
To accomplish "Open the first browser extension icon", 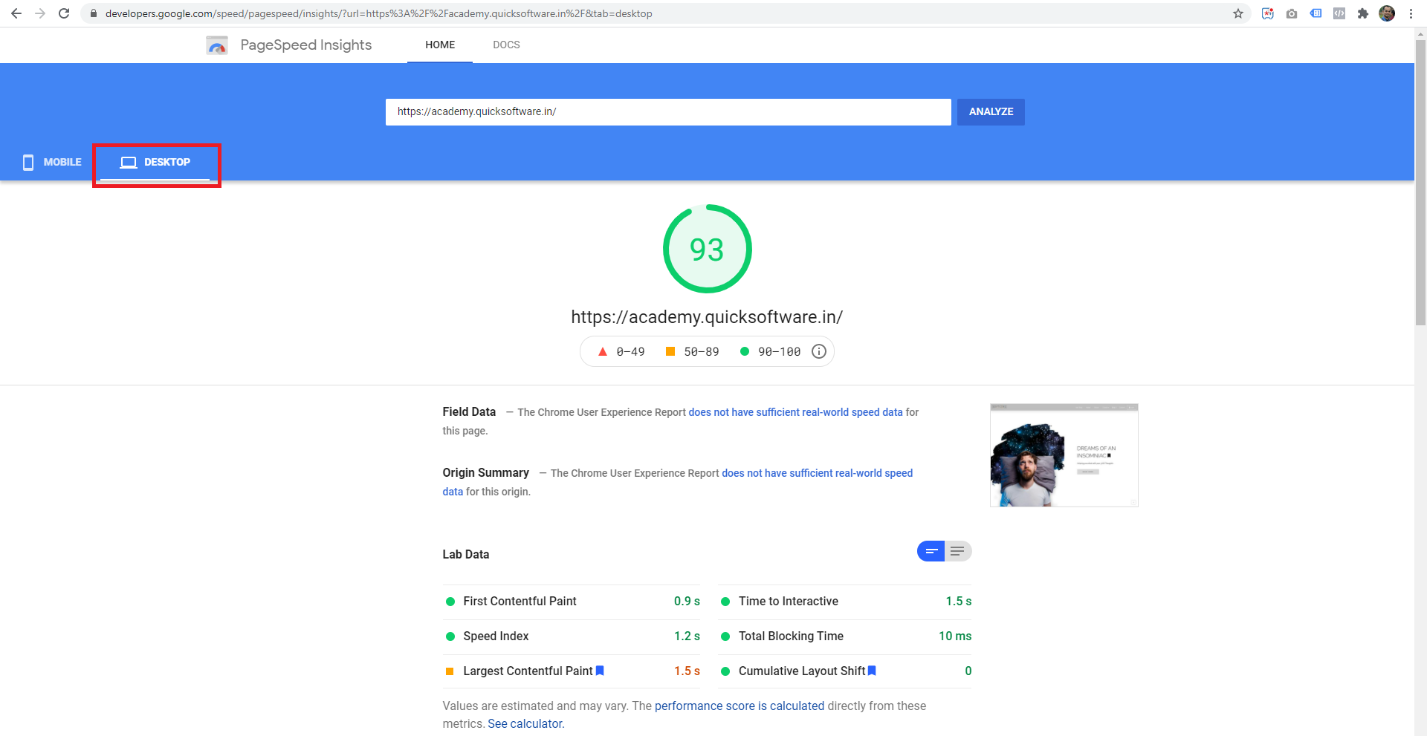I will pyautogui.click(x=1268, y=13).
